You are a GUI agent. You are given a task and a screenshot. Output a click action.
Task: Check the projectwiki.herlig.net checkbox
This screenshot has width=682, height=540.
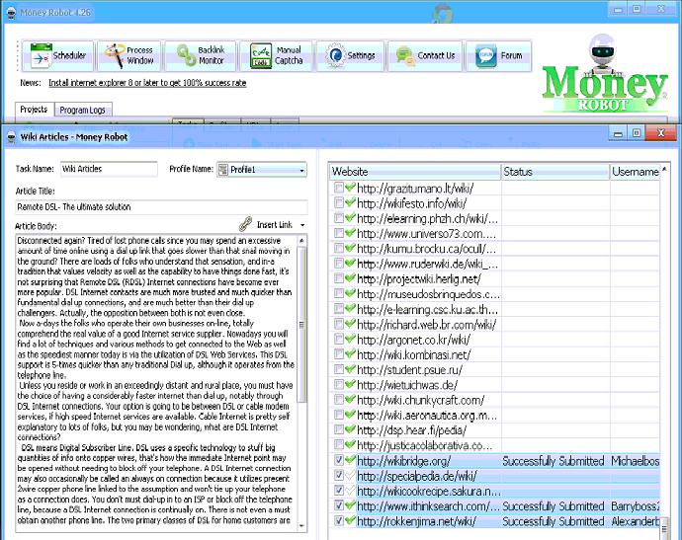tap(339, 278)
